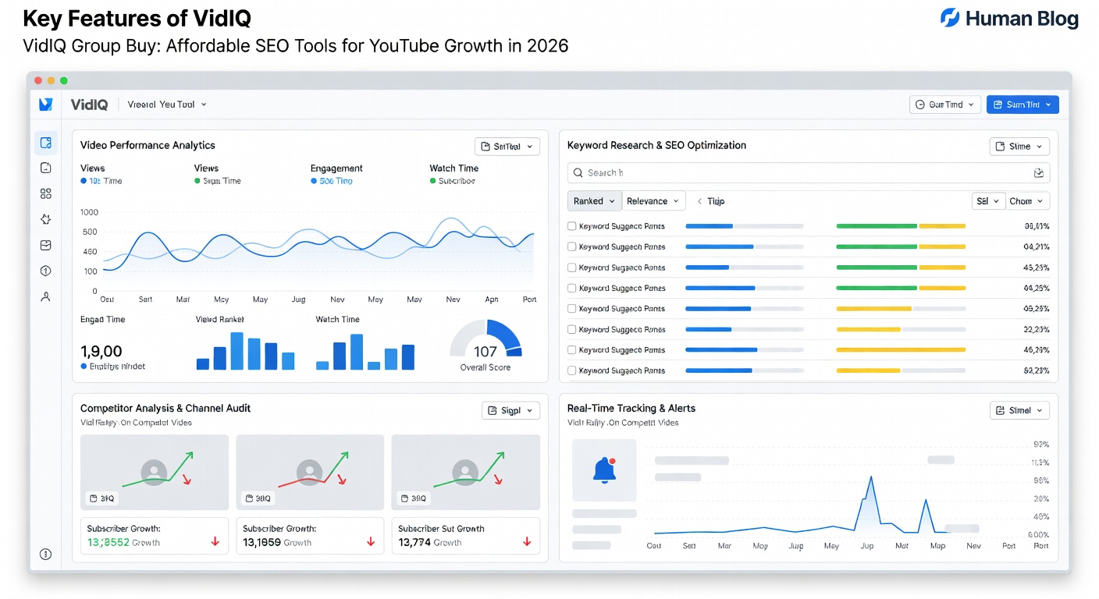The width and height of the screenshot is (1099, 599).
Task: Click the blue progress bar in the first keyword row
Action: tap(744, 226)
